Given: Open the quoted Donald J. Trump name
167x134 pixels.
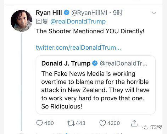Looking at the screenshot, I should click(66, 63).
